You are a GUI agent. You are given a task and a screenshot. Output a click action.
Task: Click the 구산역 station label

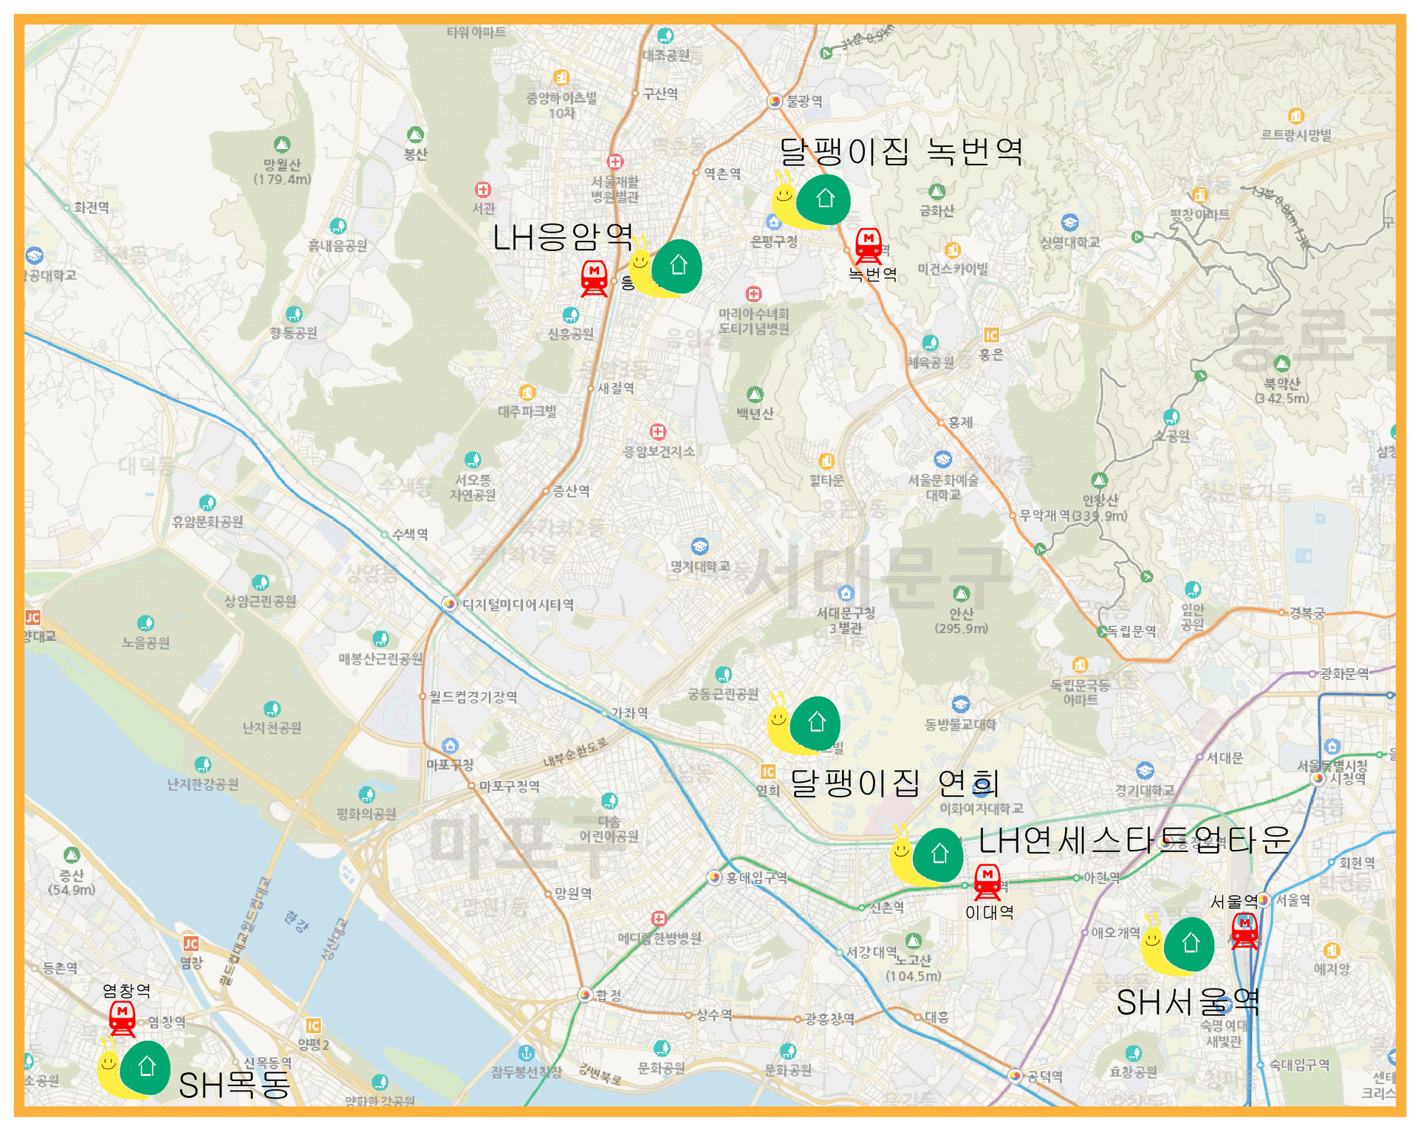[x=660, y=93]
